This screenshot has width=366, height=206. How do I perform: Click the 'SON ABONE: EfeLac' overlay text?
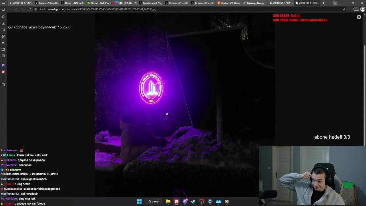pos(287,16)
